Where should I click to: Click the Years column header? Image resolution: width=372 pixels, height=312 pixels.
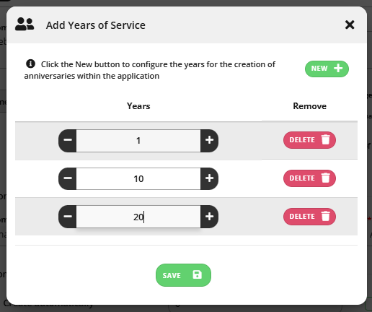tap(138, 106)
